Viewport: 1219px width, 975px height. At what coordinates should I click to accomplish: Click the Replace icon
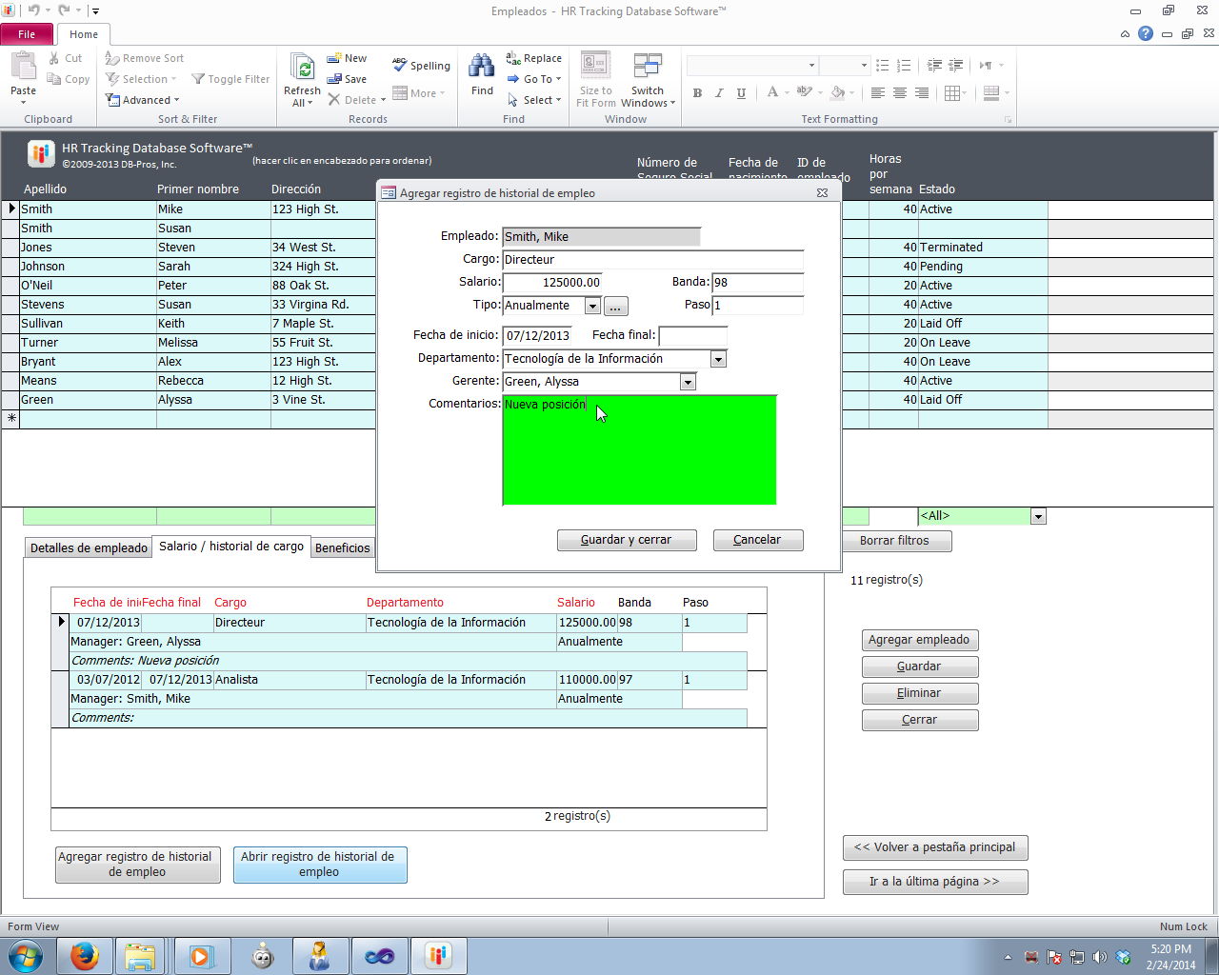coord(513,58)
